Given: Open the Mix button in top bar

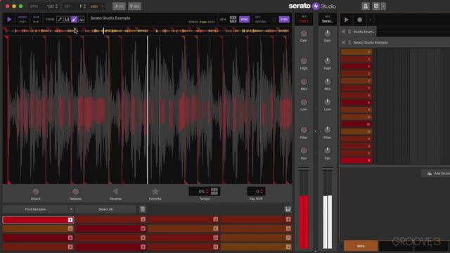Looking at the screenshot, I should tap(134, 6).
